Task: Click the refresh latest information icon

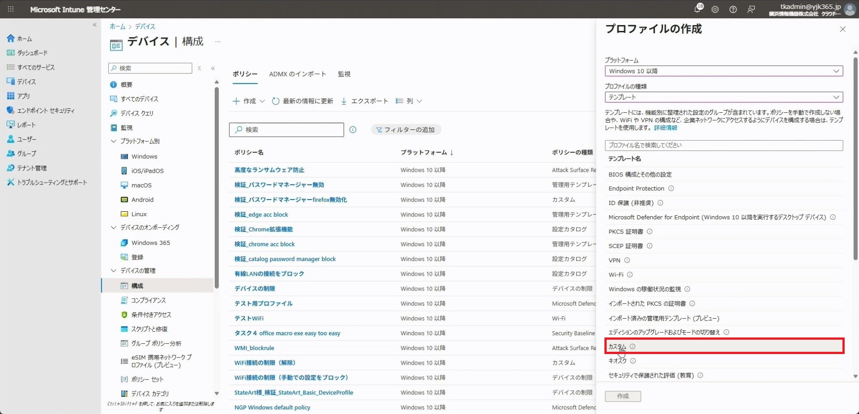Action: (276, 101)
